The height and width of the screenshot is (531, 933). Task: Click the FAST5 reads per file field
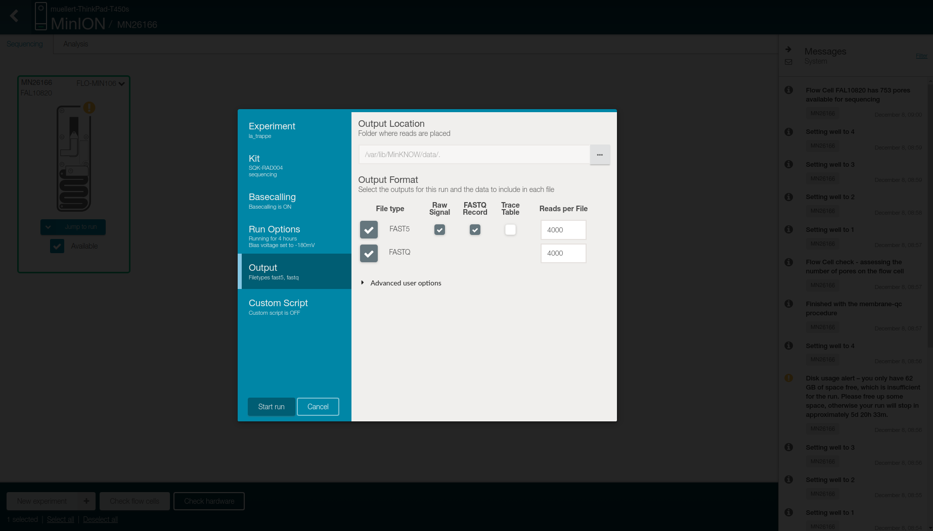[x=563, y=230]
